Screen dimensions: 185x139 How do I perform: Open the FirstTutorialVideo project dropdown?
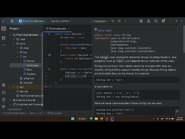32,21
